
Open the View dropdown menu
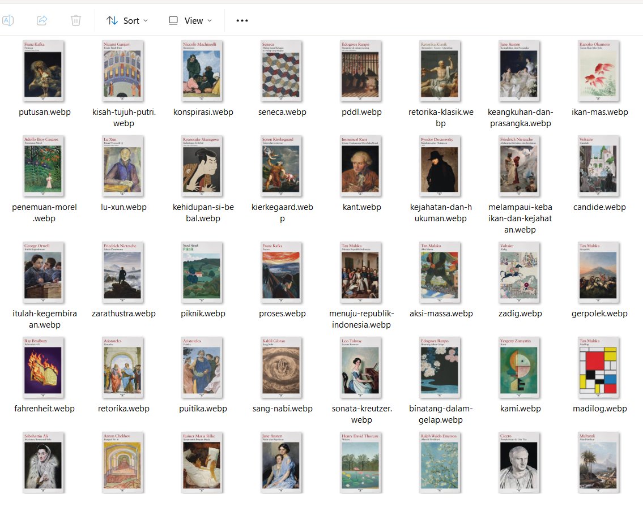(191, 20)
